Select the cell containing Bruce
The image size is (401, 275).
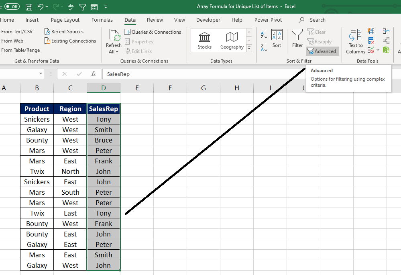click(104, 140)
